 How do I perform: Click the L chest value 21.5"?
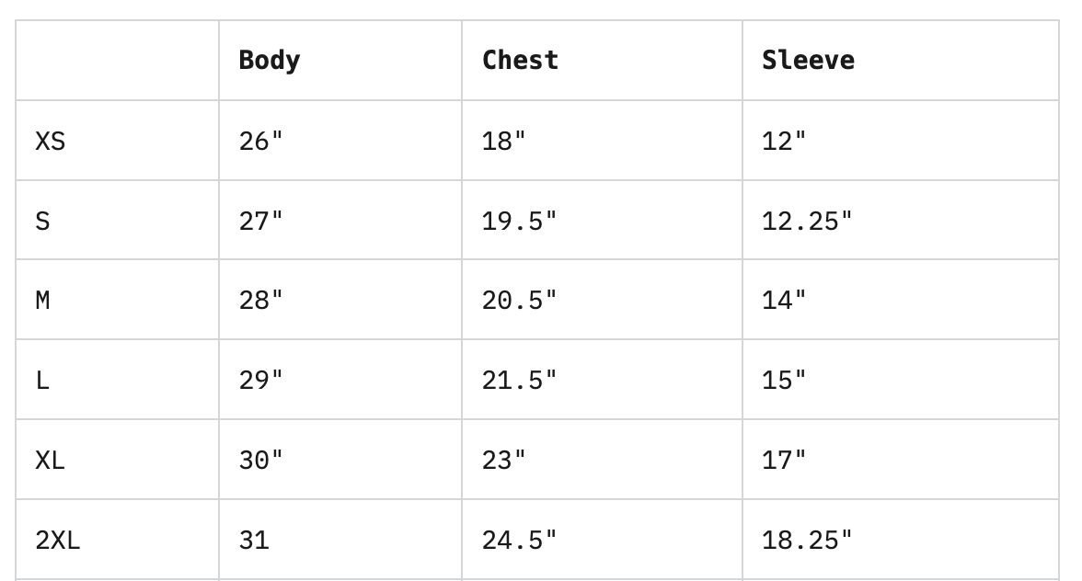point(519,381)
